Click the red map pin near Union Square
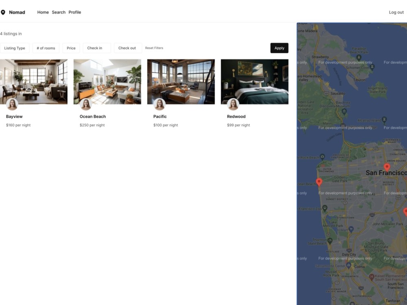The image size is (407, 305). (x=387, y=167)
